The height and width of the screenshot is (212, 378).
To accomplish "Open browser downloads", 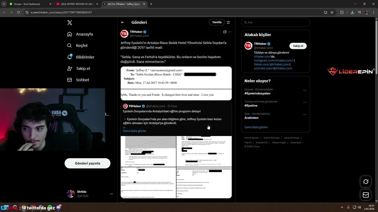I will 352,12.
